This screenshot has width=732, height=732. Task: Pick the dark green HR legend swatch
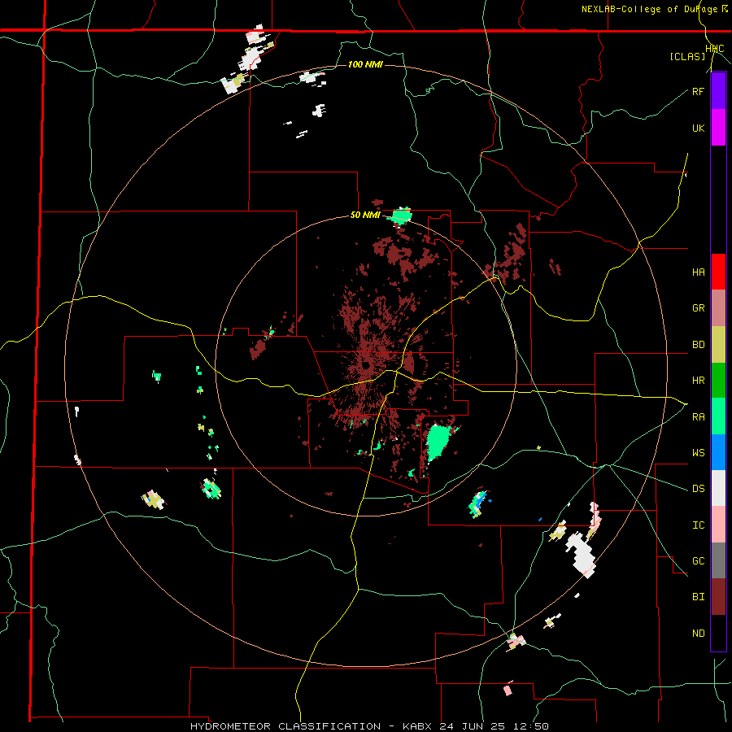[718, 381]
